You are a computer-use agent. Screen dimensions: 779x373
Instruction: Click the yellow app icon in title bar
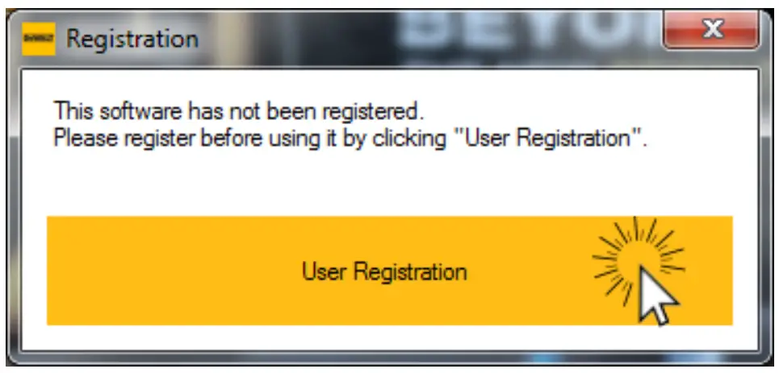pyautogui.click(x=38, y=39)
